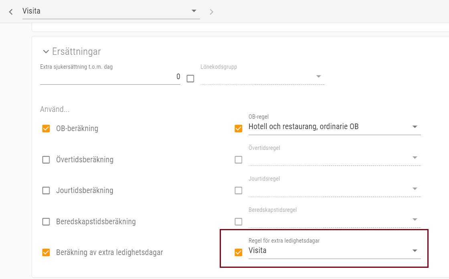Open the Beredskapstidsregel dropdown
This screenshot has width=449, height=279.
(334, 219)
